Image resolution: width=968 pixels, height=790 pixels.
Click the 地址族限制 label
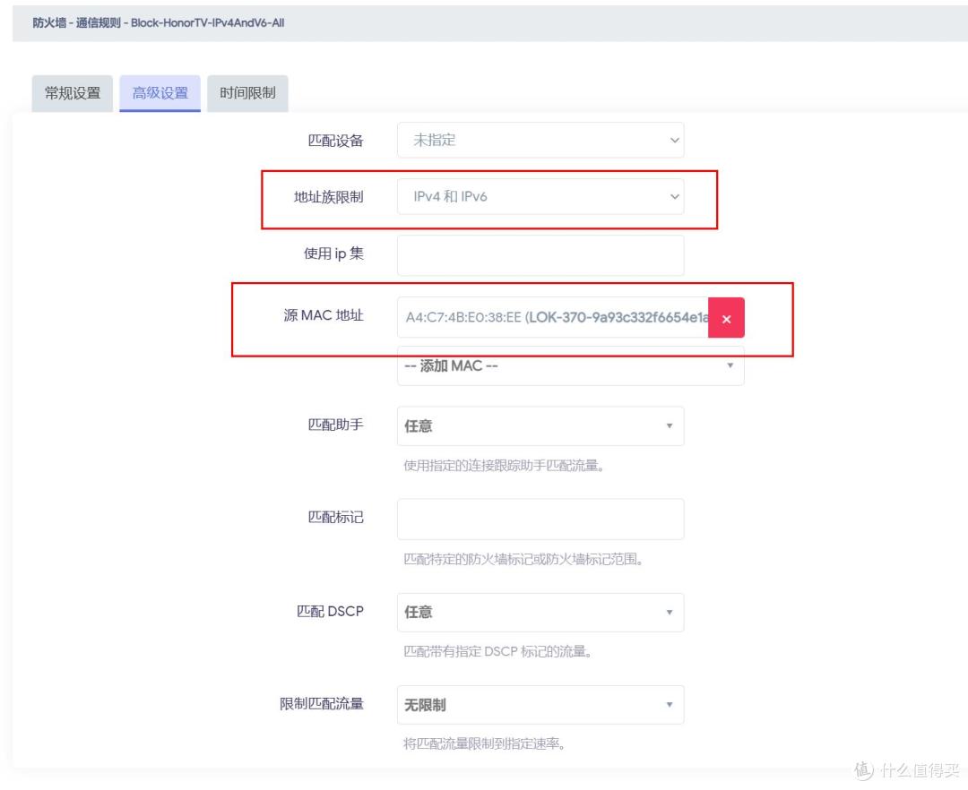point(328,197)
